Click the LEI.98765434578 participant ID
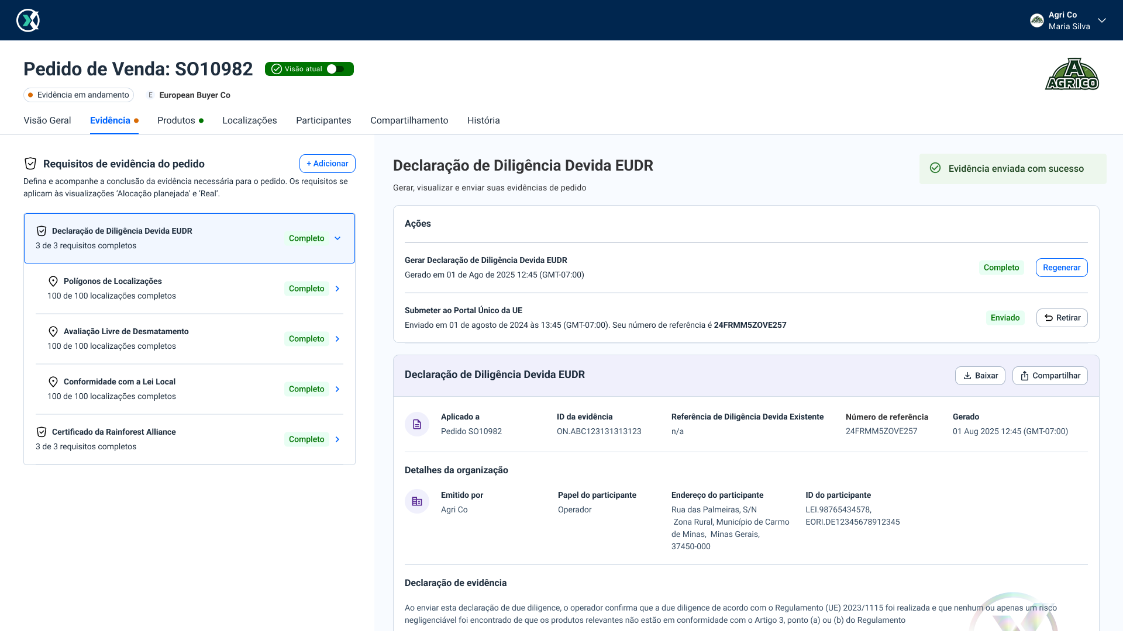 click(839, 510)
